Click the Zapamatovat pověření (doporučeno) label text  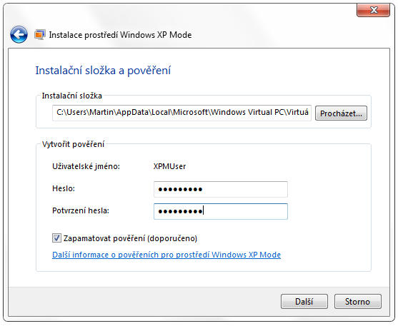pos(130,238)
